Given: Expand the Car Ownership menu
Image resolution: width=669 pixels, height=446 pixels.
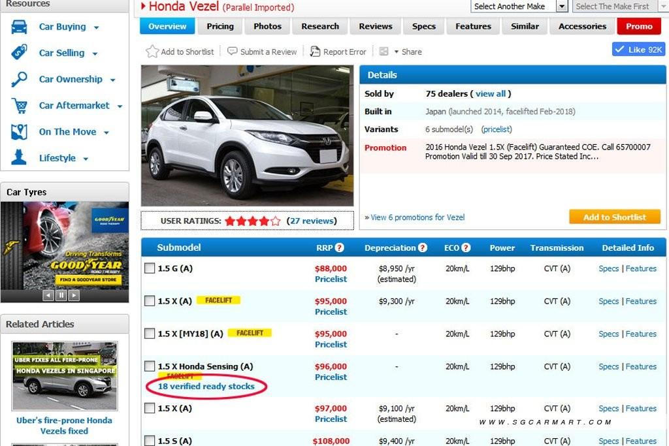Looking at the screenshot, I should 112,80.
